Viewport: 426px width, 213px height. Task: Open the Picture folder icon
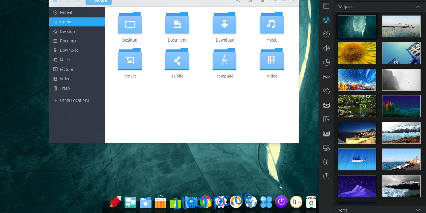[130, 59]
